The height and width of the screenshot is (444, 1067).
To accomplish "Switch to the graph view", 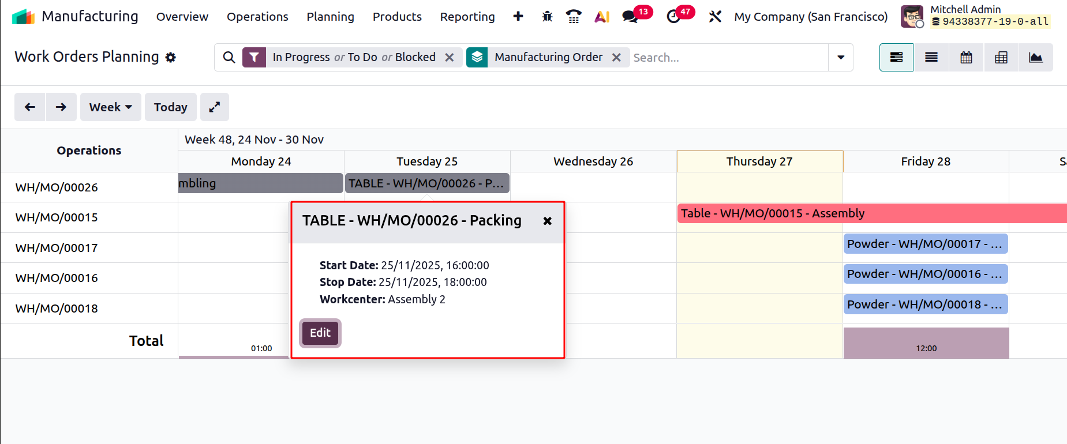I will tap(1036, 58).
